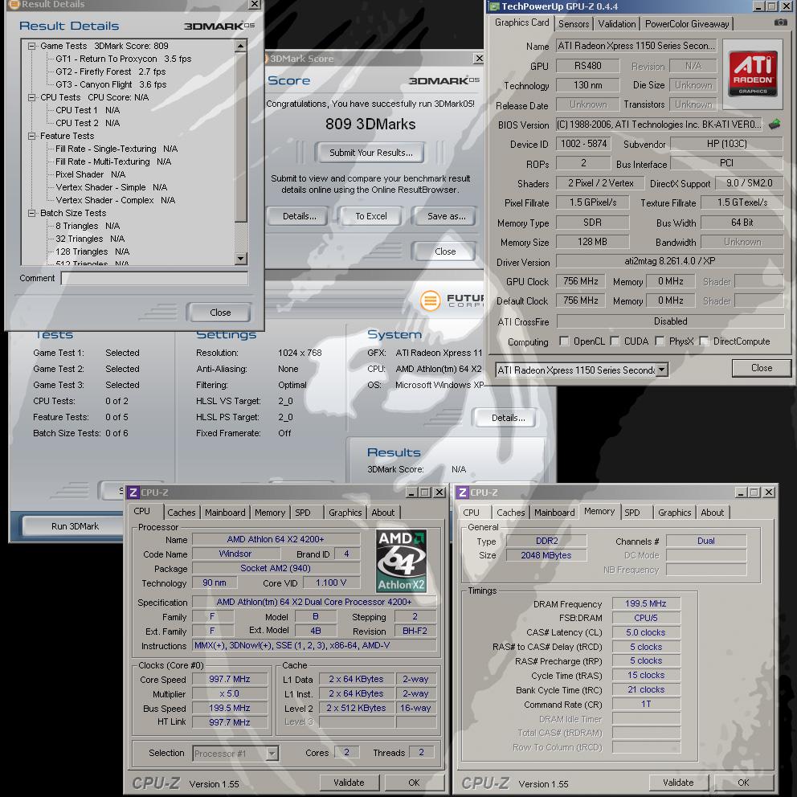Click Close in the 3DMark Score dialog

click(x=445, y=251)
